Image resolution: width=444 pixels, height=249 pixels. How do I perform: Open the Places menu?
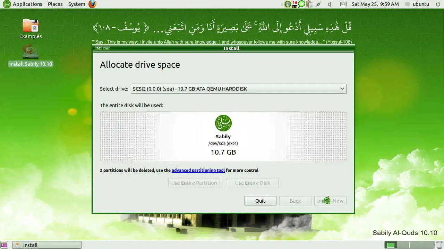[55, 4]
